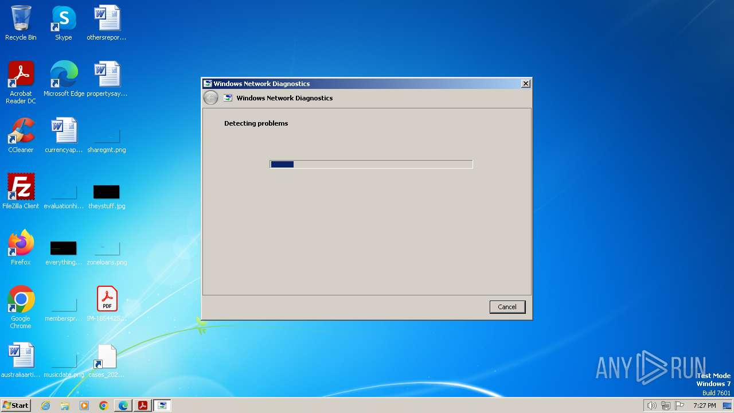Select the othersrepor Word document
734x413 pixels.
pos(107,24)
